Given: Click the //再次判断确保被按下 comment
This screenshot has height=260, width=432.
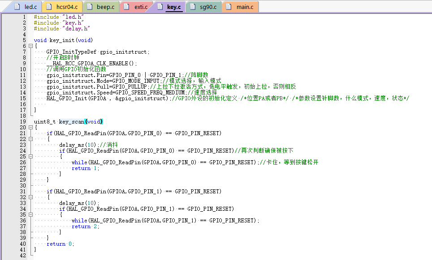Looking at the screenshot, I should (264, 150).
